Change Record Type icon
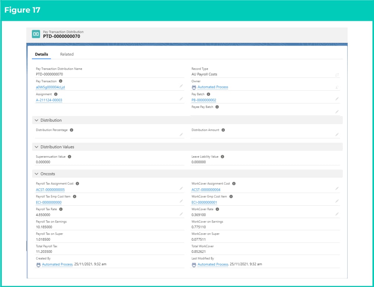374x287 pixels. coord(337,75)
